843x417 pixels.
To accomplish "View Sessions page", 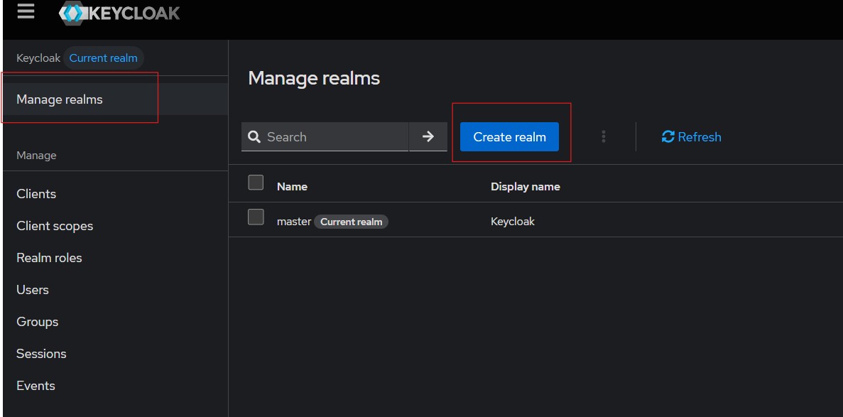I will pos(41,354).
